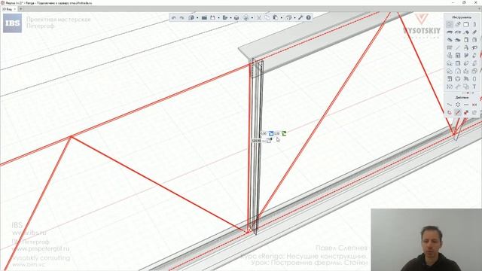Click the gray box-arrow icon in actions panel
Image resolution: width=482 pixels, height=271 pixels.
(x=474, y=112)
